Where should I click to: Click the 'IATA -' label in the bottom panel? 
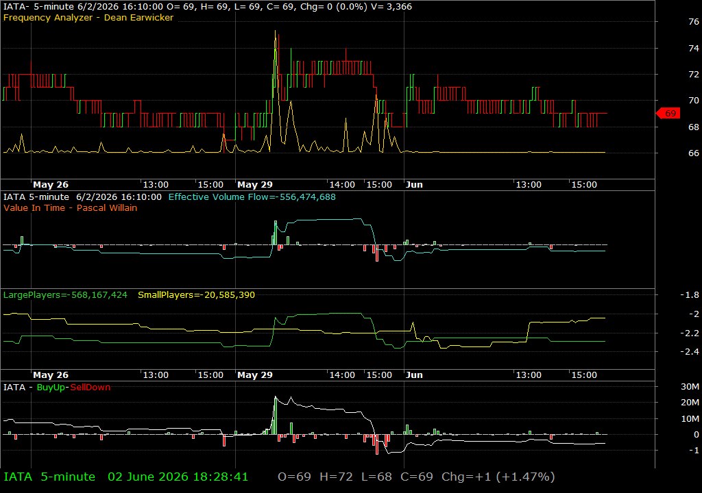18,387
